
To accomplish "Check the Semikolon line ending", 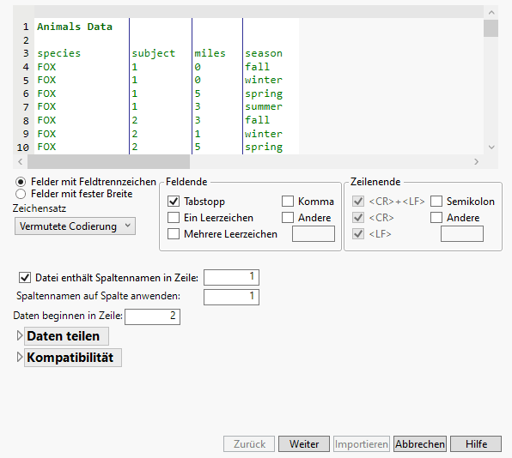I will (x=436, y=202).
